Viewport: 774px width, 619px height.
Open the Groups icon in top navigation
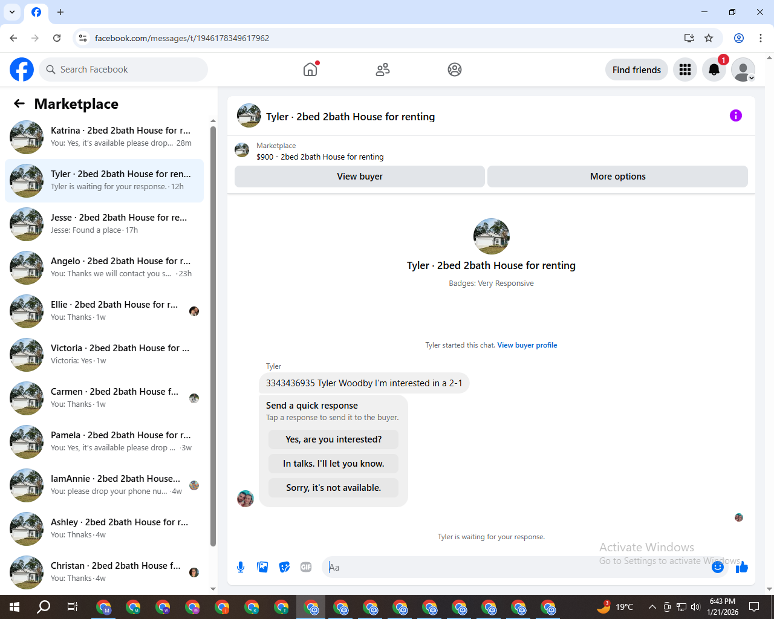point(455,70)
